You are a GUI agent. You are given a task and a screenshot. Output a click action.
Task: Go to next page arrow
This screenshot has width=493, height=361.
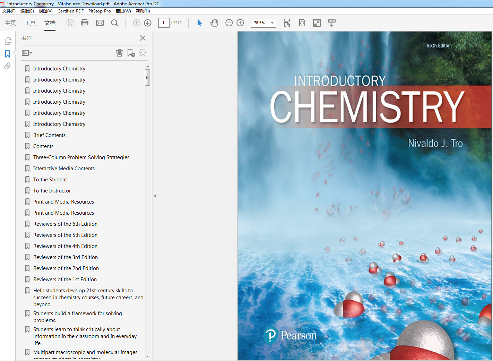[x=148, y=23]
